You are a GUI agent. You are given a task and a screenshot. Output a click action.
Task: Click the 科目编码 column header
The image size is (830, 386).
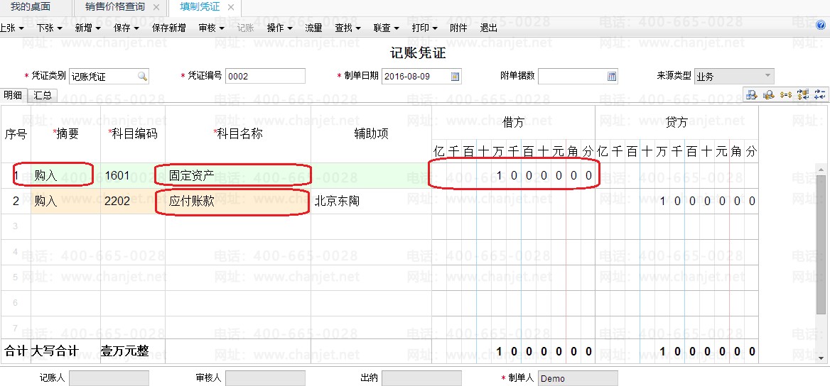pos(133,134)
